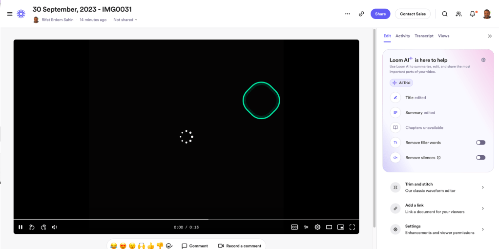Mute the video volume

(55, 227)
